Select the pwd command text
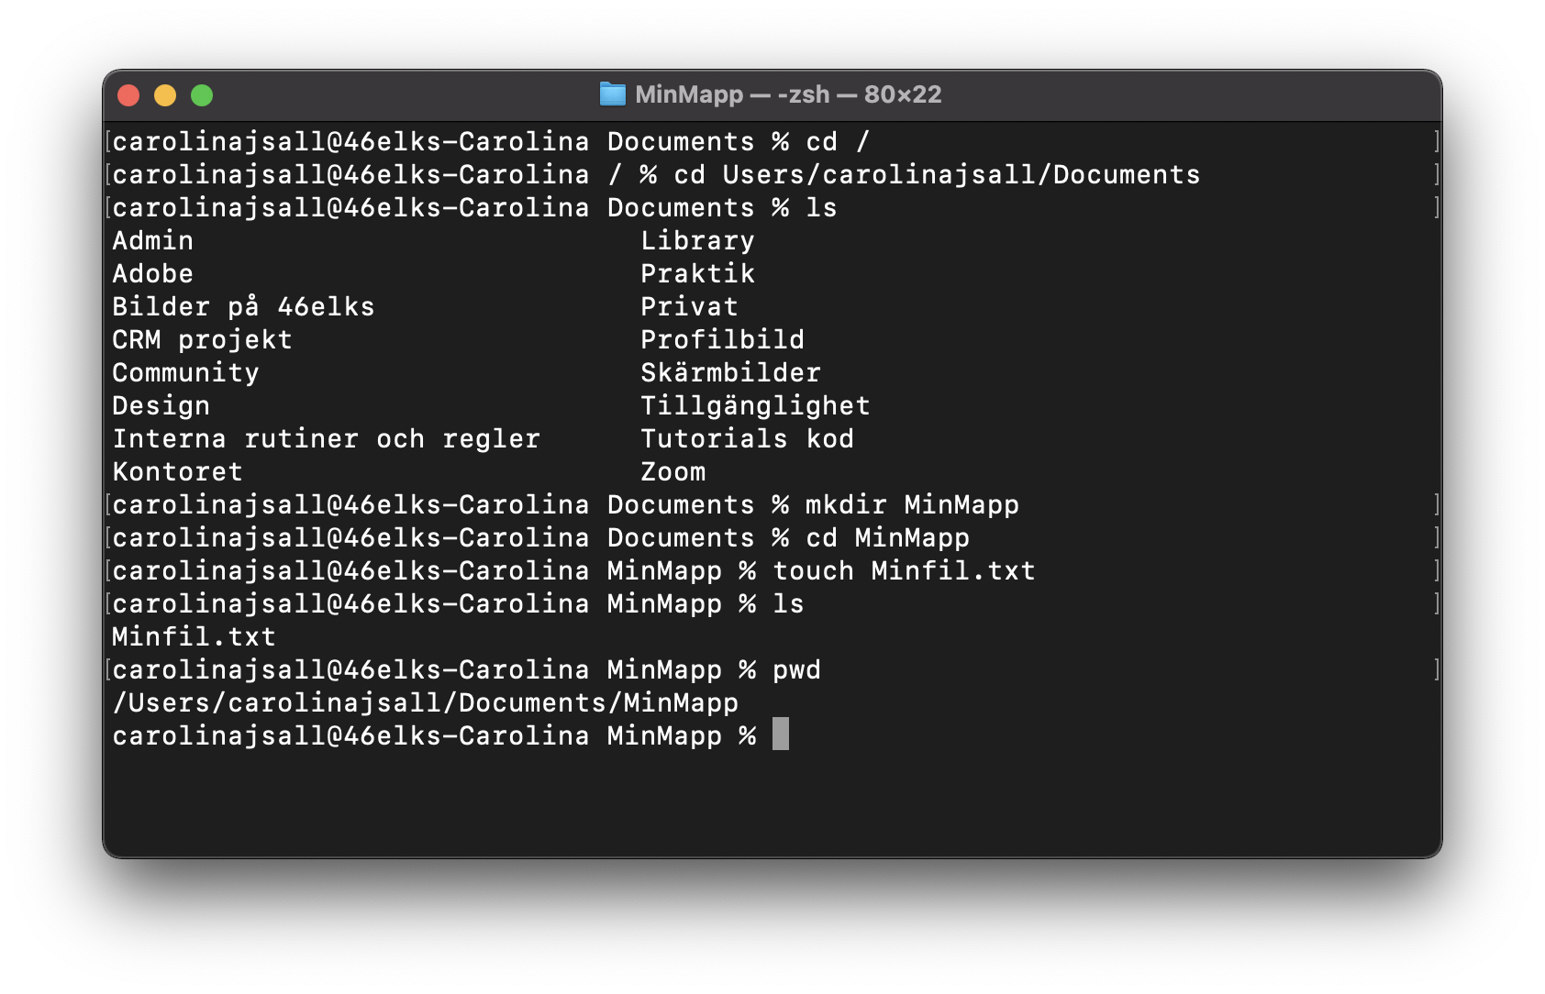1545x994 pixels. 795,669
